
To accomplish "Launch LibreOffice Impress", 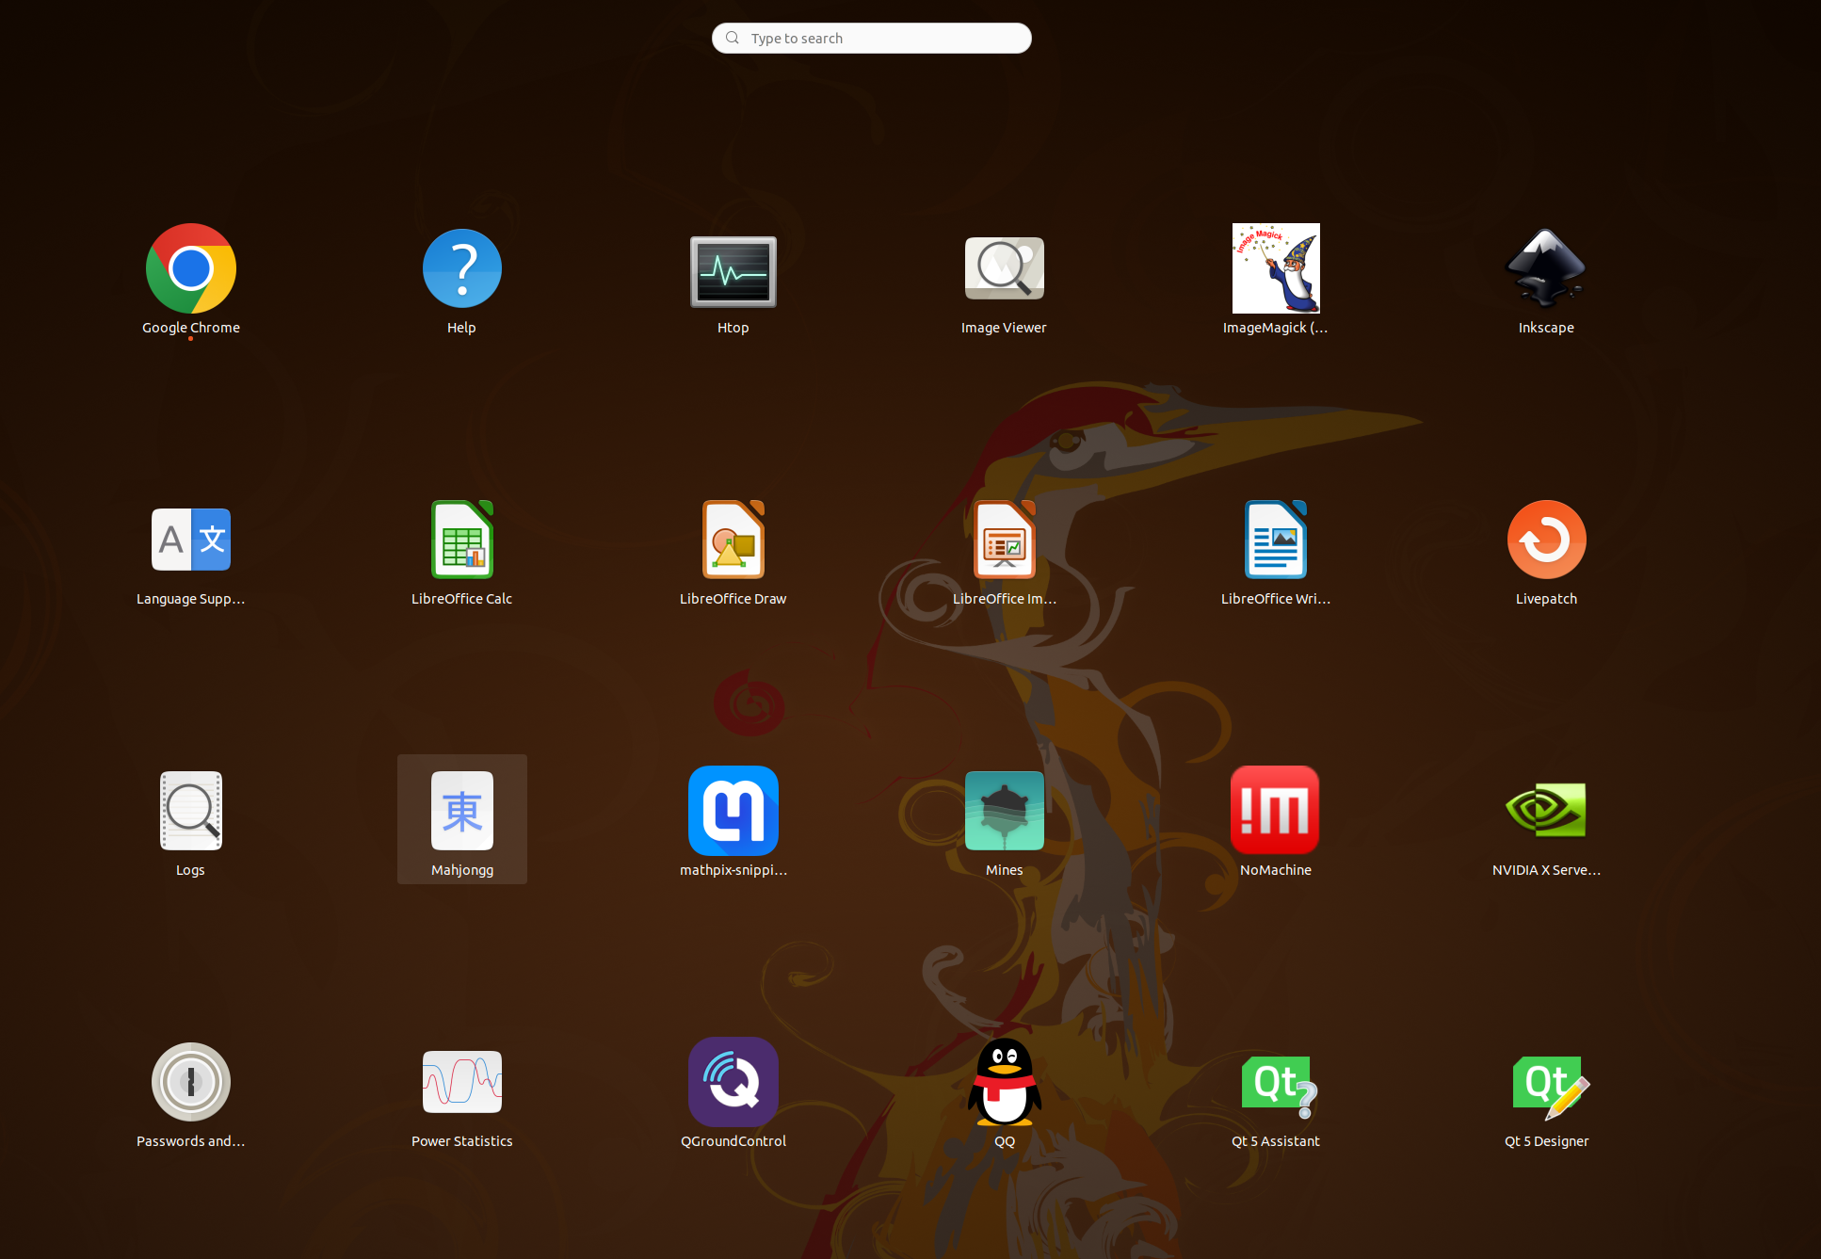I will (x=1004, y=540).
